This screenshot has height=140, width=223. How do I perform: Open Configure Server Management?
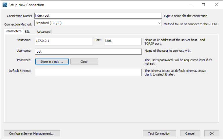32,133
